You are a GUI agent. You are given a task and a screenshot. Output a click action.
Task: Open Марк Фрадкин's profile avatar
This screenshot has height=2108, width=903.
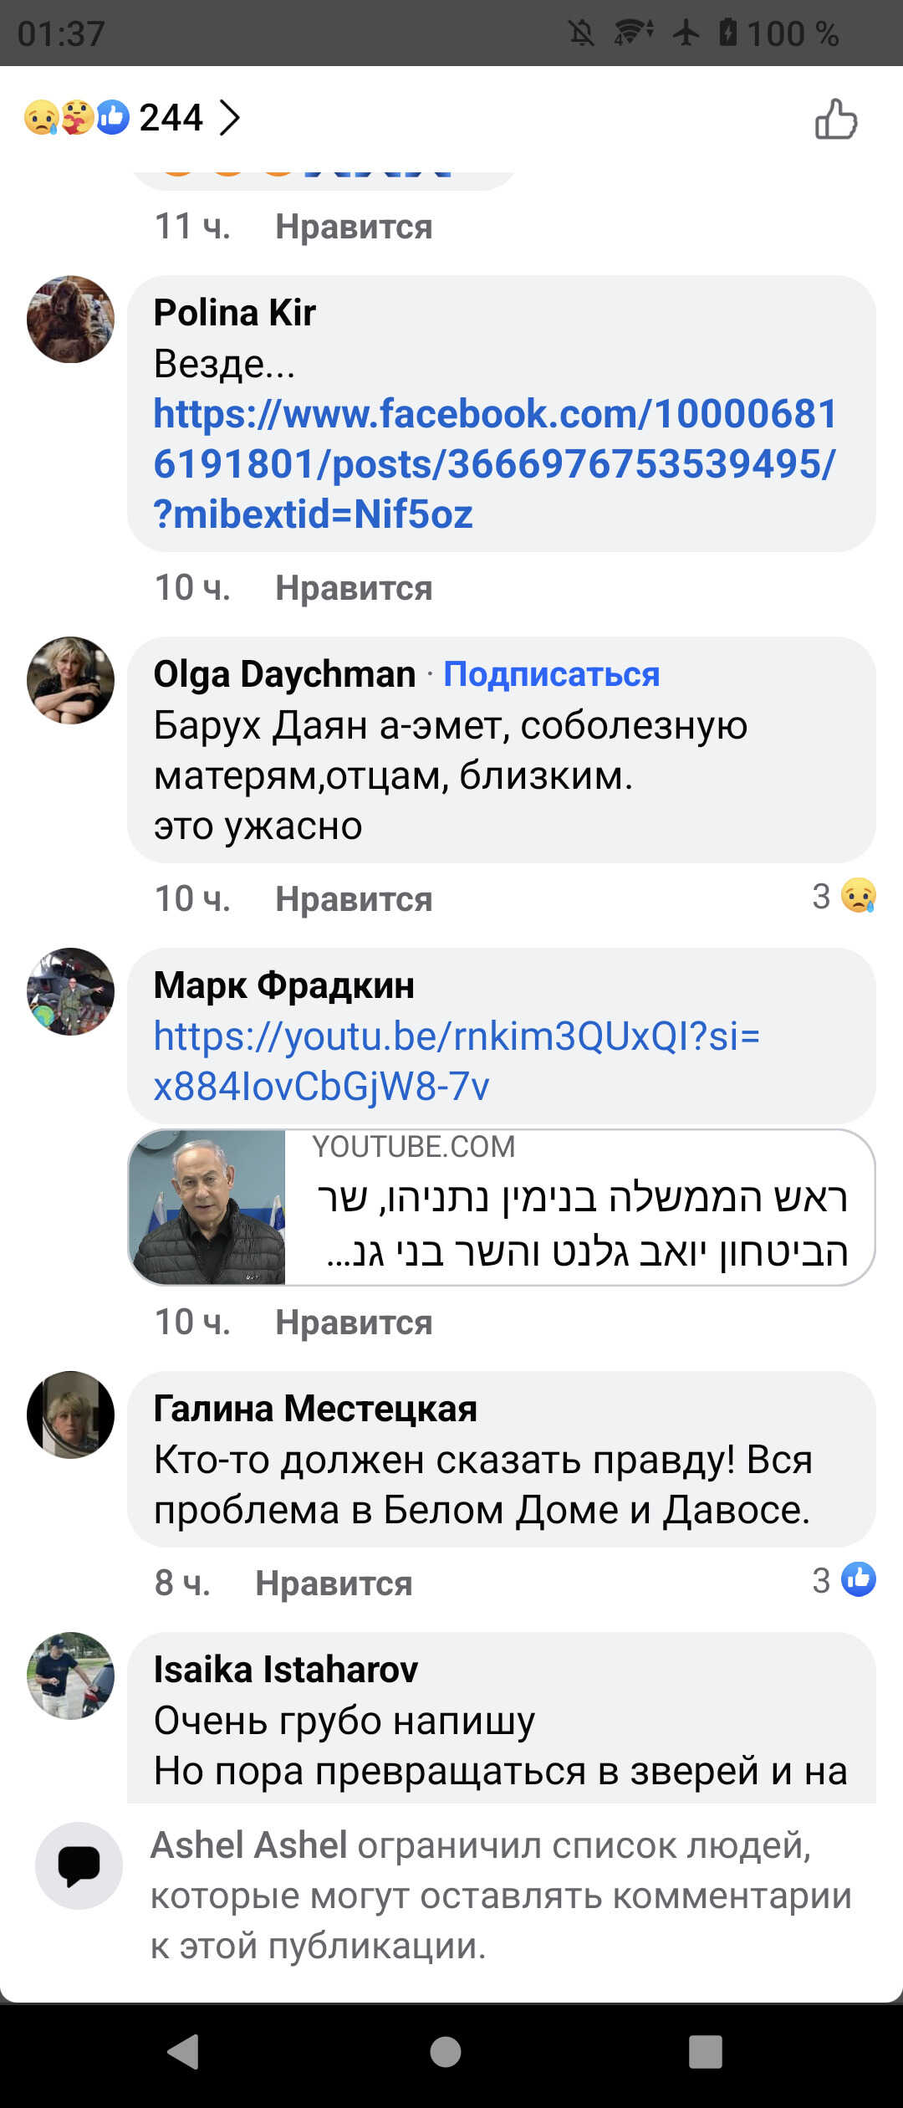point(70,991)
